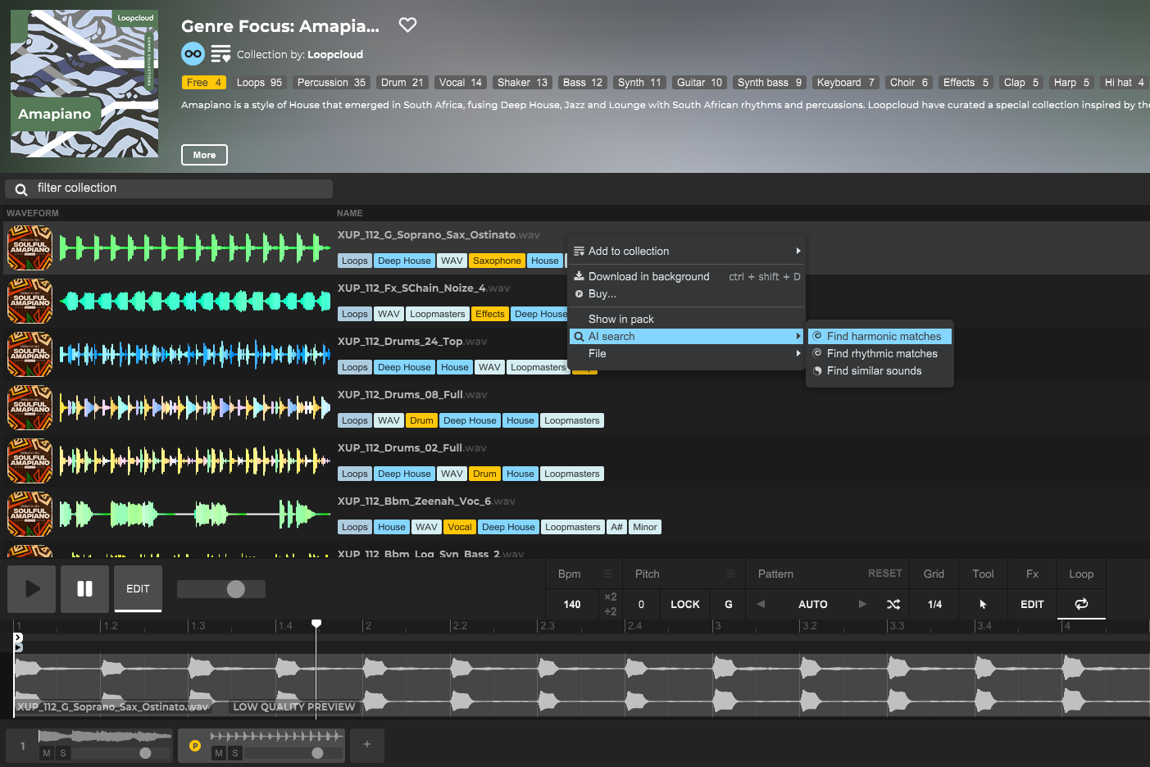Select the pointer tool under Tool
This screenshot has width=1150, height=767.
click(983, 604)
